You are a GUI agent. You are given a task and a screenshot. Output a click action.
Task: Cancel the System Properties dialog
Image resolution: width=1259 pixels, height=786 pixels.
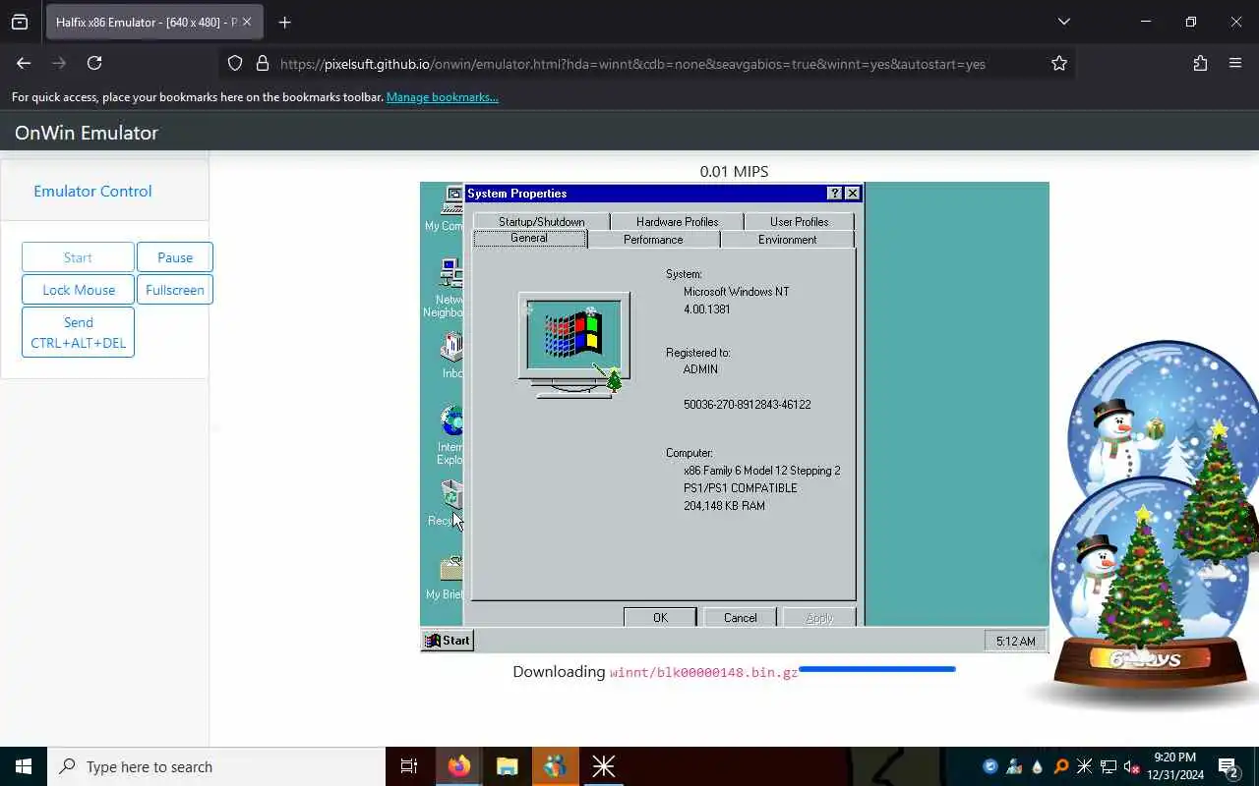(740, 618)
